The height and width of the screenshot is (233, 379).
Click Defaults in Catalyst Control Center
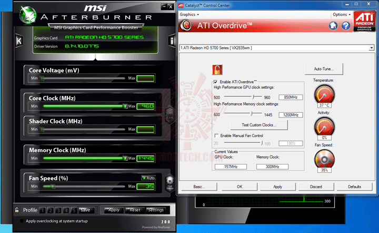(x=355, y=187)
